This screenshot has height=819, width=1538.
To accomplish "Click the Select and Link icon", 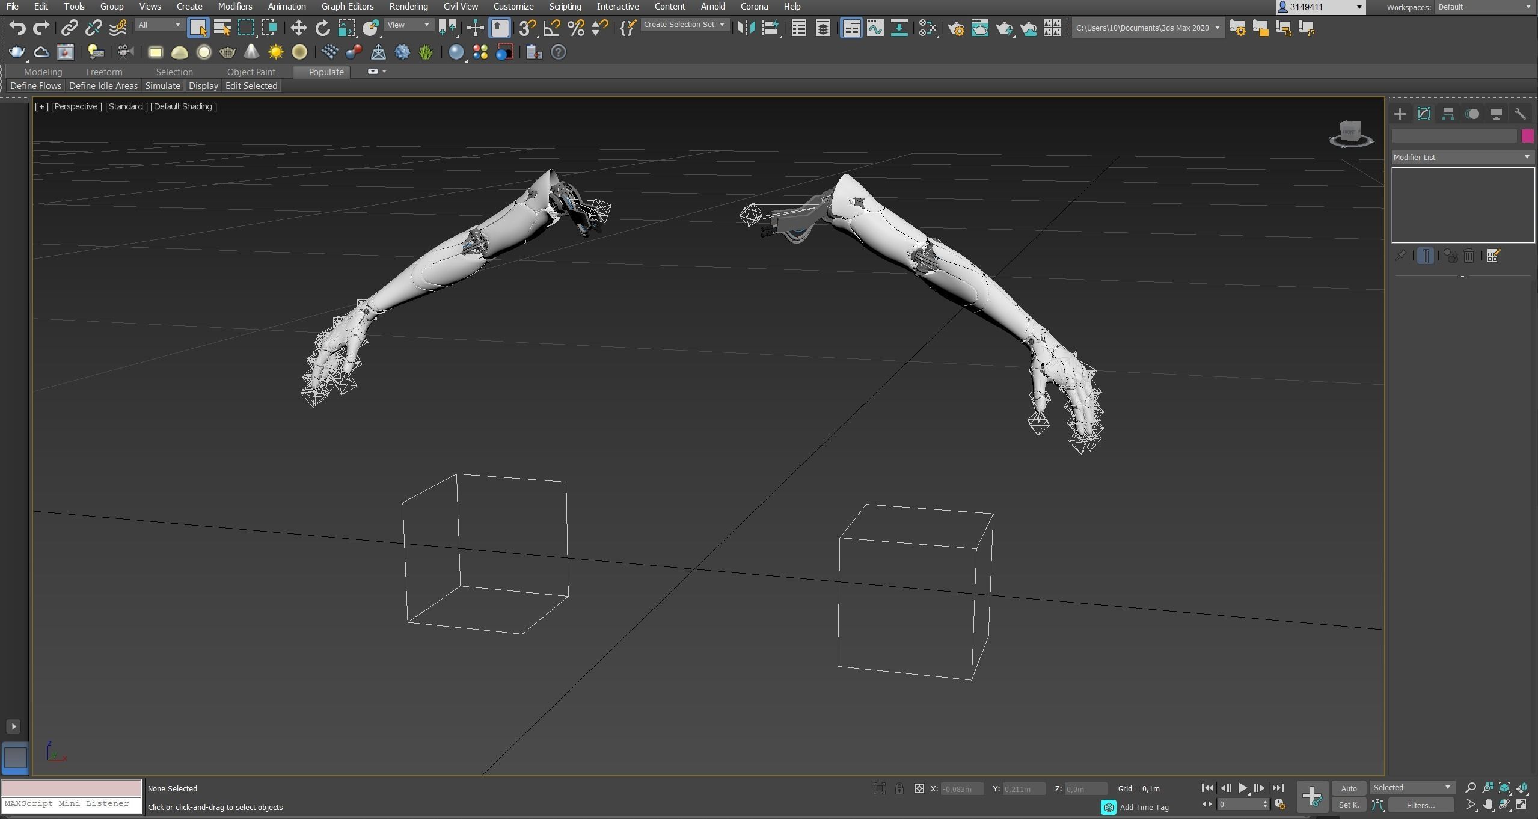I will 69,28.
